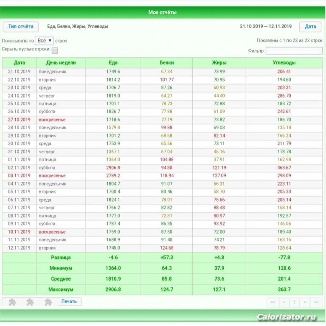Click the Минимум summary row label
This screenshot has height=326, width=326.
(61, 268)
